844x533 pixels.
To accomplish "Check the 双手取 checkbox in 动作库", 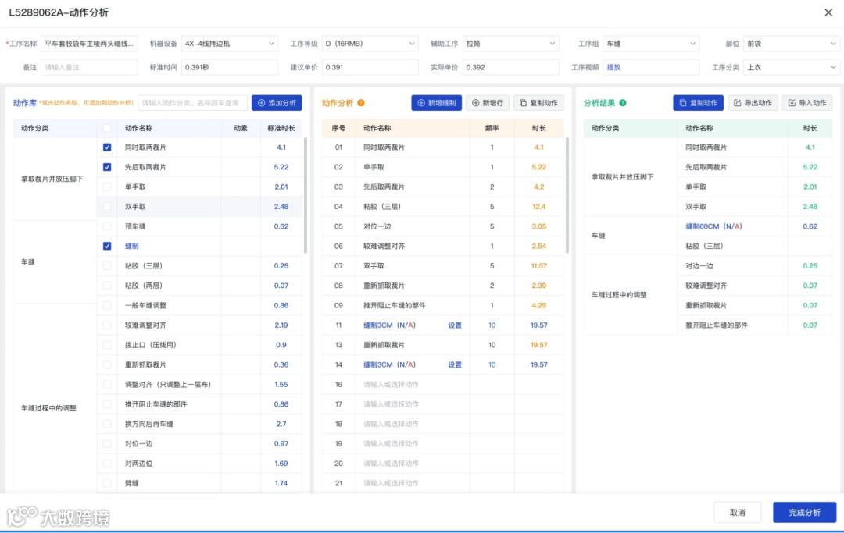I will click(107, 207).
